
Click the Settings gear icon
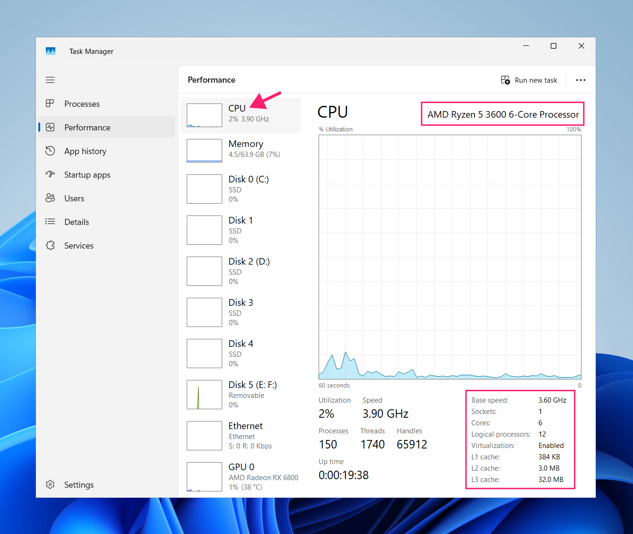(50, 484)
